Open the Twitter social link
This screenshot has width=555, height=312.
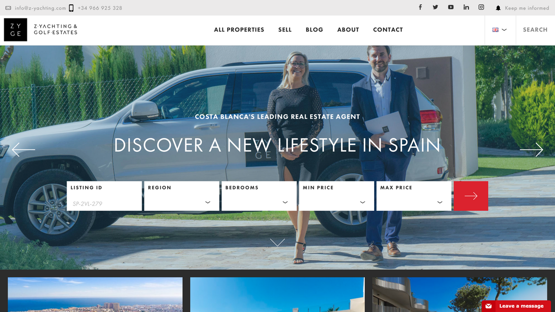435,7
